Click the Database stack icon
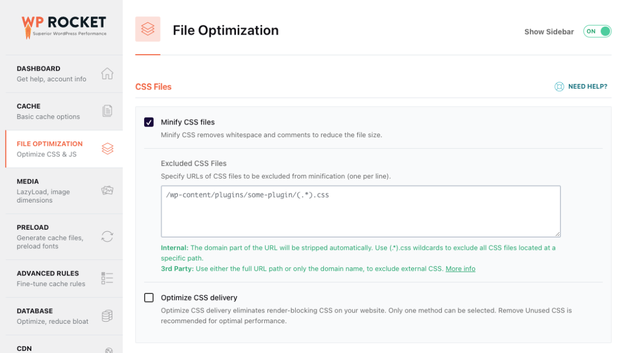This screenshot has height=353, width=620. click(x=107, y=316)
